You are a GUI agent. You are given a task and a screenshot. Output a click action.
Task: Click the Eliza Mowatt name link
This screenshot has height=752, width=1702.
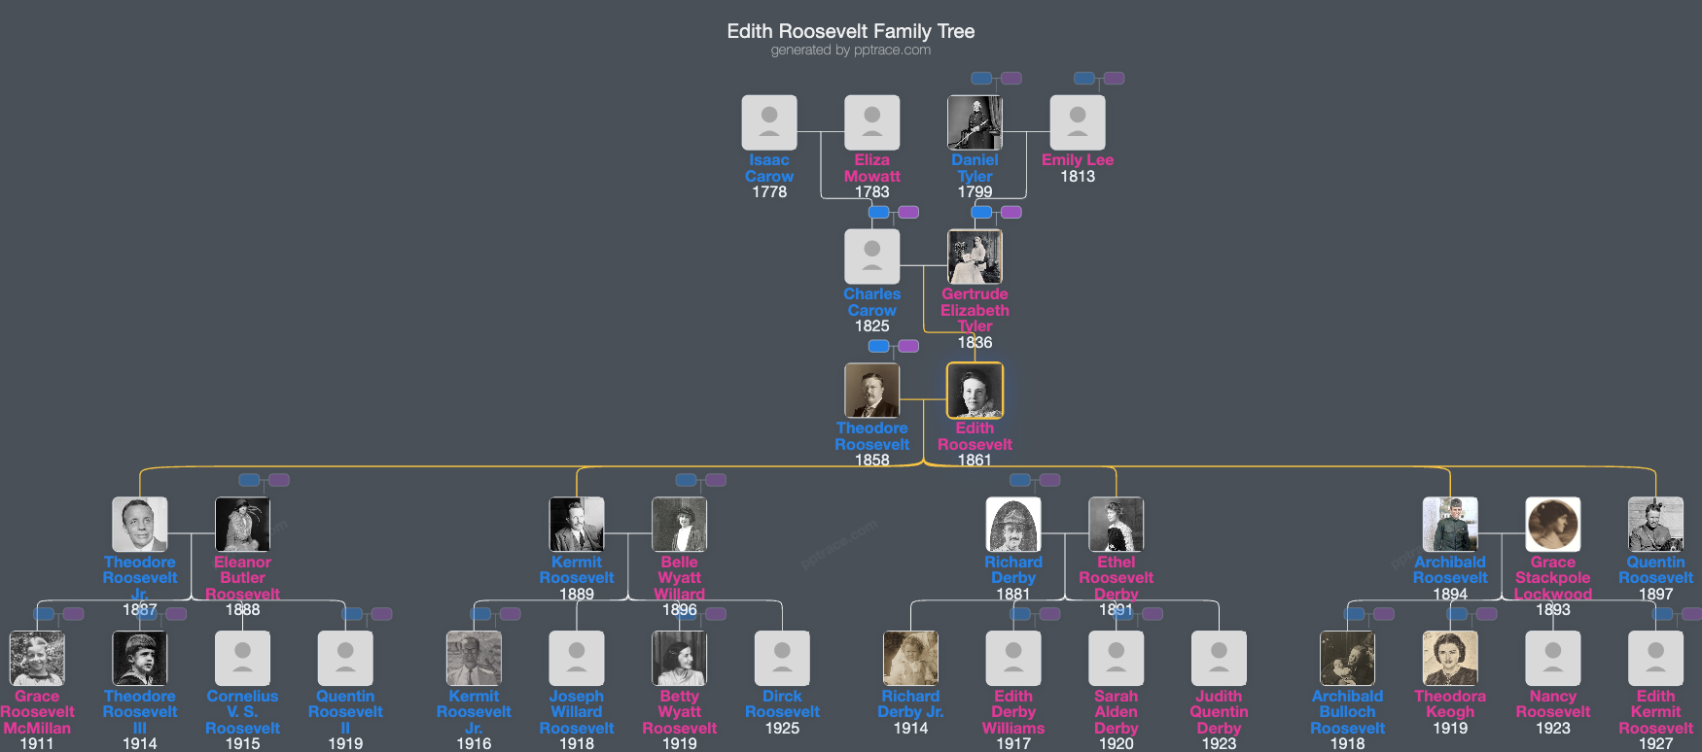click(x=872, y=168)
